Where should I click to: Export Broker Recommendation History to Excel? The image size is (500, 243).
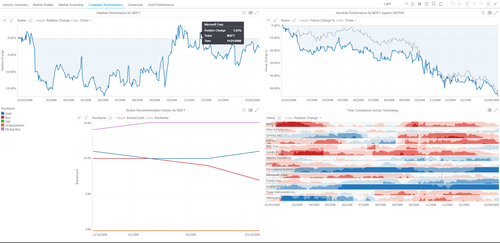251,110
